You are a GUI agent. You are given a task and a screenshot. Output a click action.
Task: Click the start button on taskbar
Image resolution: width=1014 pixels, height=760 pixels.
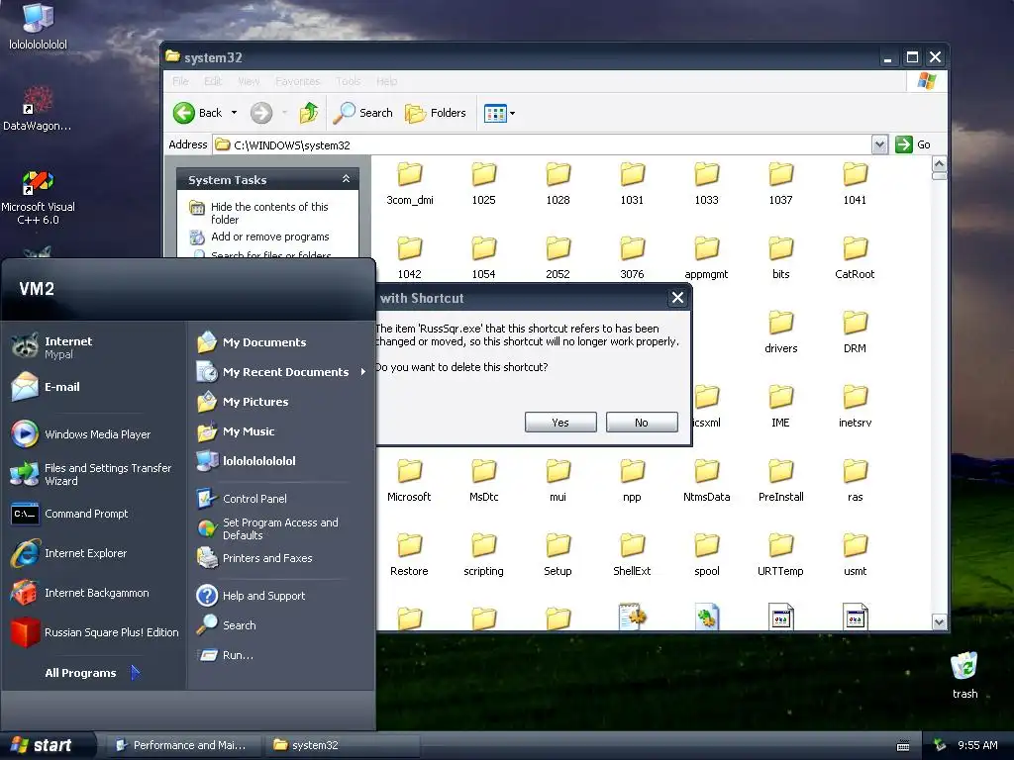point(47,745)
